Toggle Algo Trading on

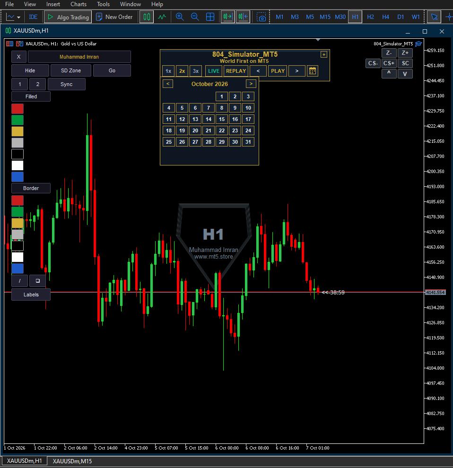[x=68, y=17]
